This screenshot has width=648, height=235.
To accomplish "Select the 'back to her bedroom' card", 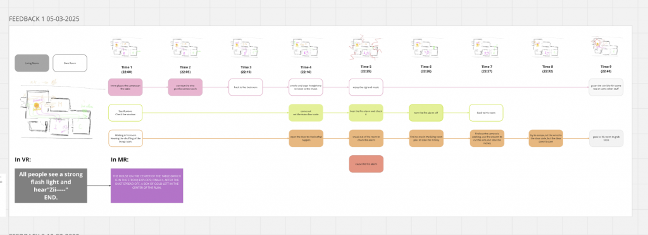I will 246,87.
